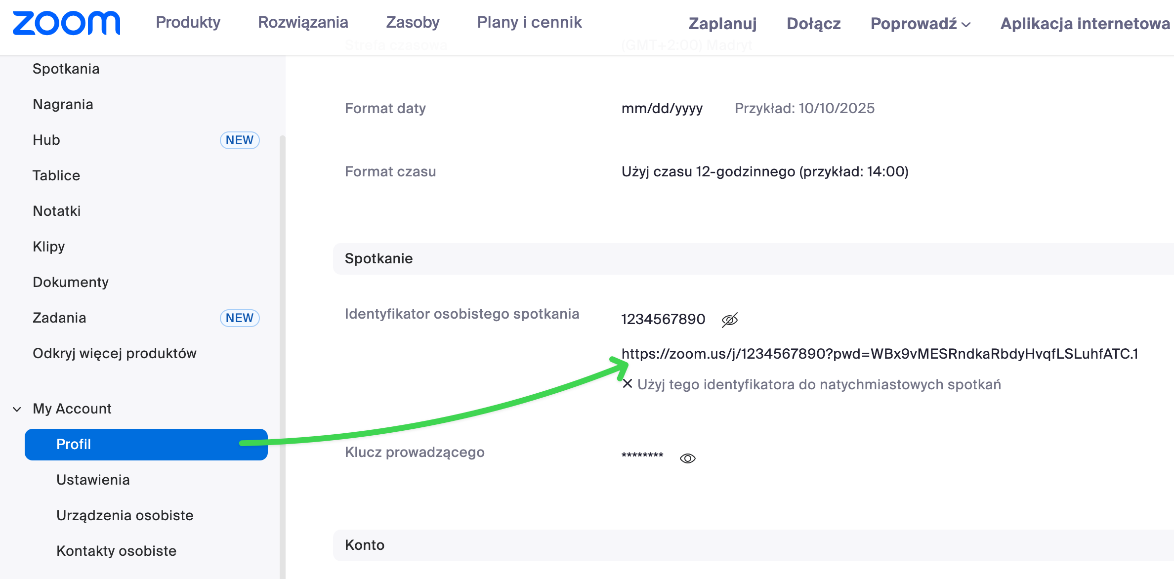Hide the personal meeting ID

click(x=729, y=320)
